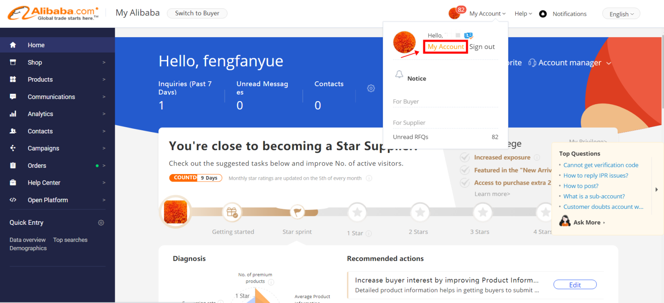664x303 pixels.
Task: Click the Account manager headset icon
Action: [x=533, y=63]
